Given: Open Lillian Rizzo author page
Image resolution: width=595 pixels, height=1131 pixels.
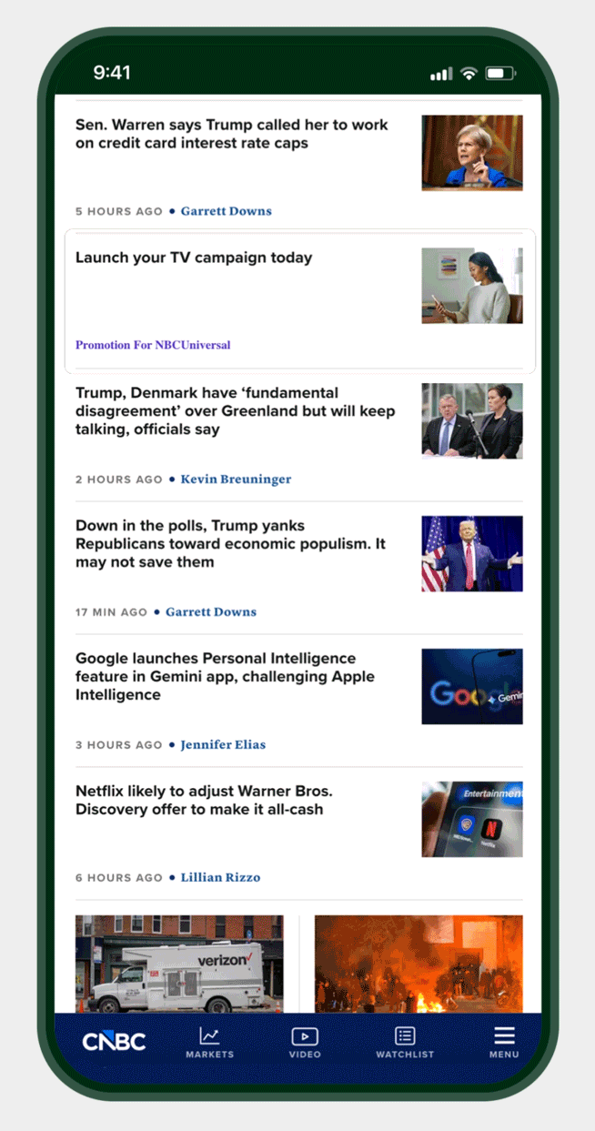Looking at the screenshot, I should pyautogui.click(x=220, y=878).
